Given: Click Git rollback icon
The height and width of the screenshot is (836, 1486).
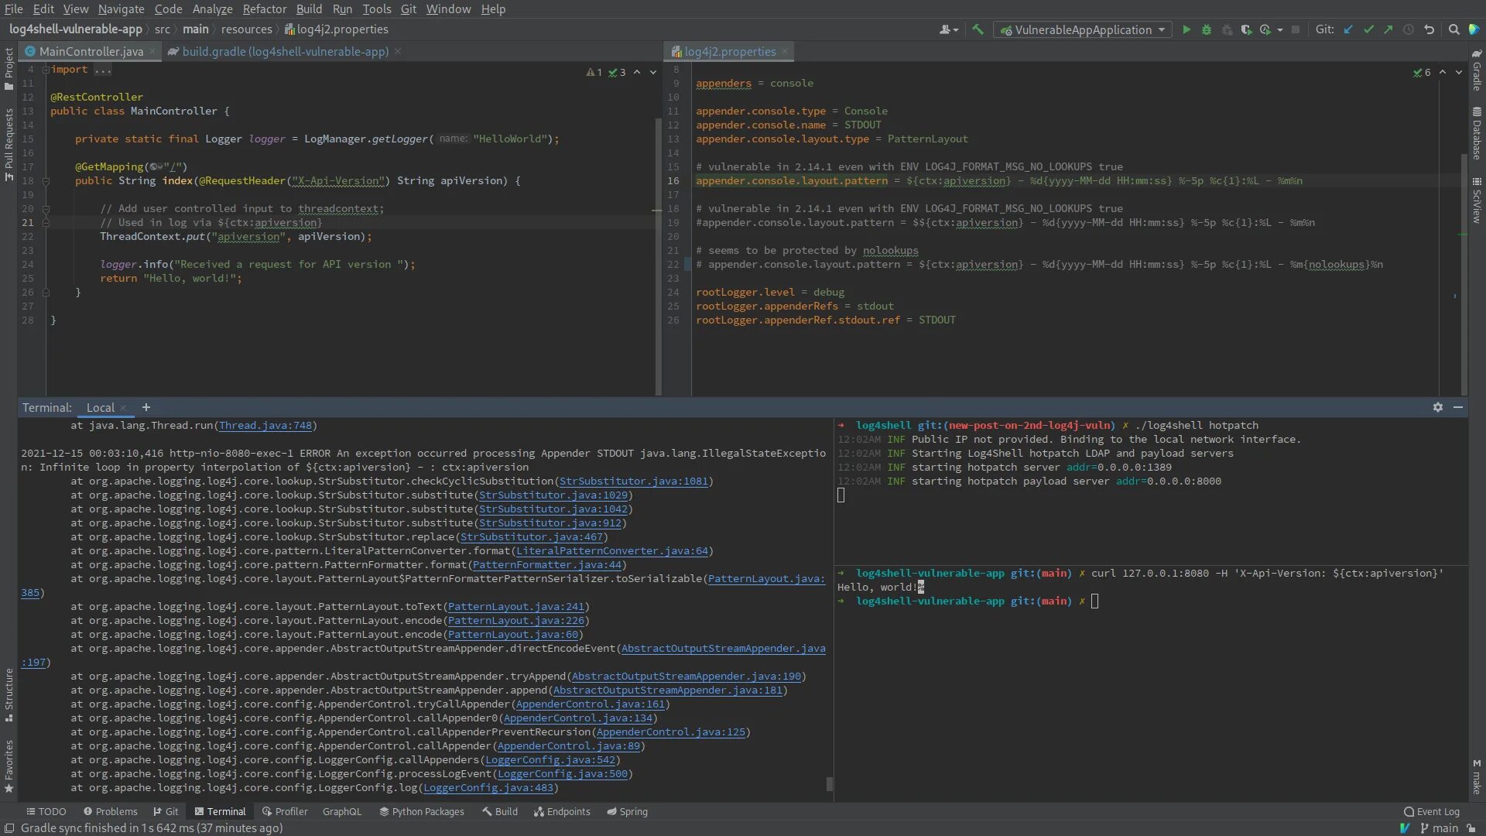Looking at the screenshot, I should click(x=1429, y=29).
